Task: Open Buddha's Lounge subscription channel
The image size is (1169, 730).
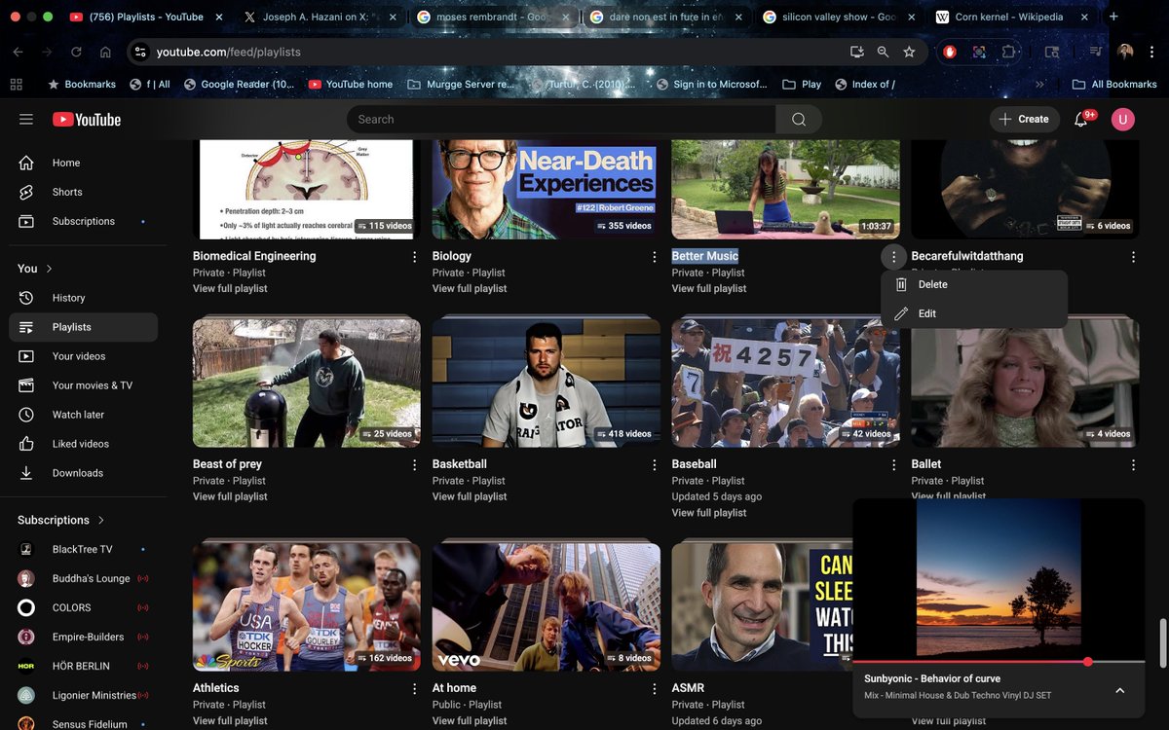Action: [83, 578]
